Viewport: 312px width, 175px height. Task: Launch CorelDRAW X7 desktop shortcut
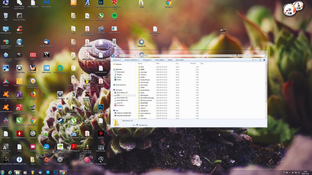click(19, 121)
